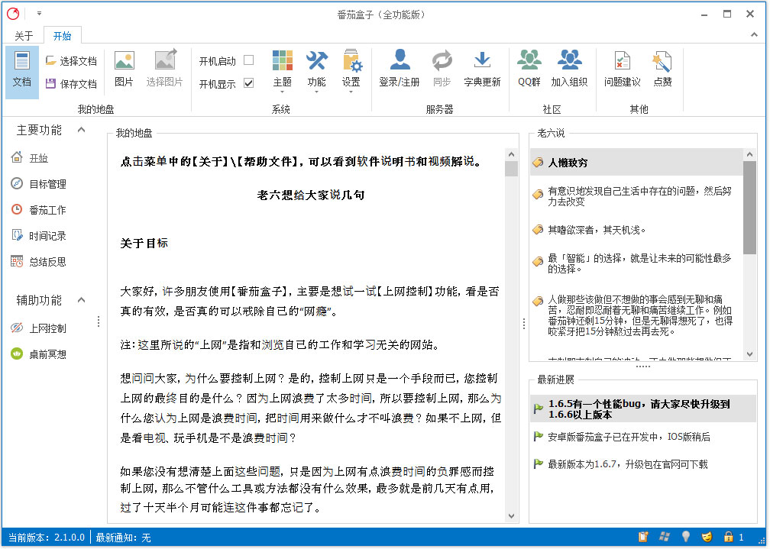The width and height of the screenshot is (770, 549).
Task: Click 加入组织 join organization icon
Action: pyautogui.click(x=569, y=69)
